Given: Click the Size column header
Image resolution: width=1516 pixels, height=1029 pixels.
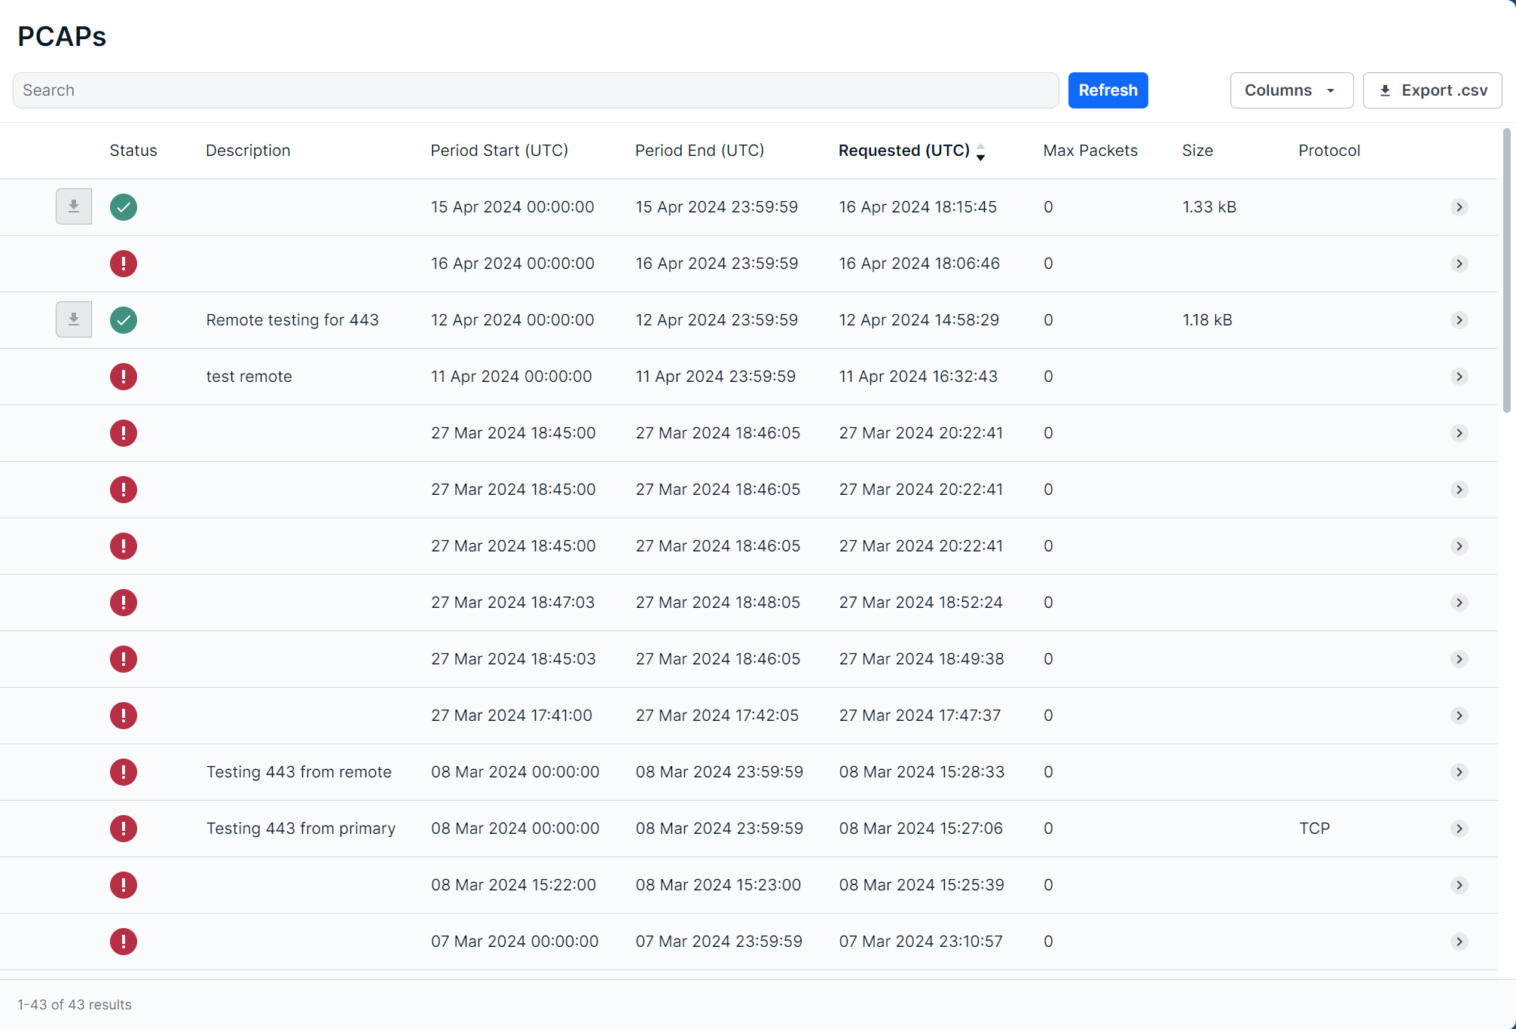Looking at the screenshot, I should [x=1197, y=151].
